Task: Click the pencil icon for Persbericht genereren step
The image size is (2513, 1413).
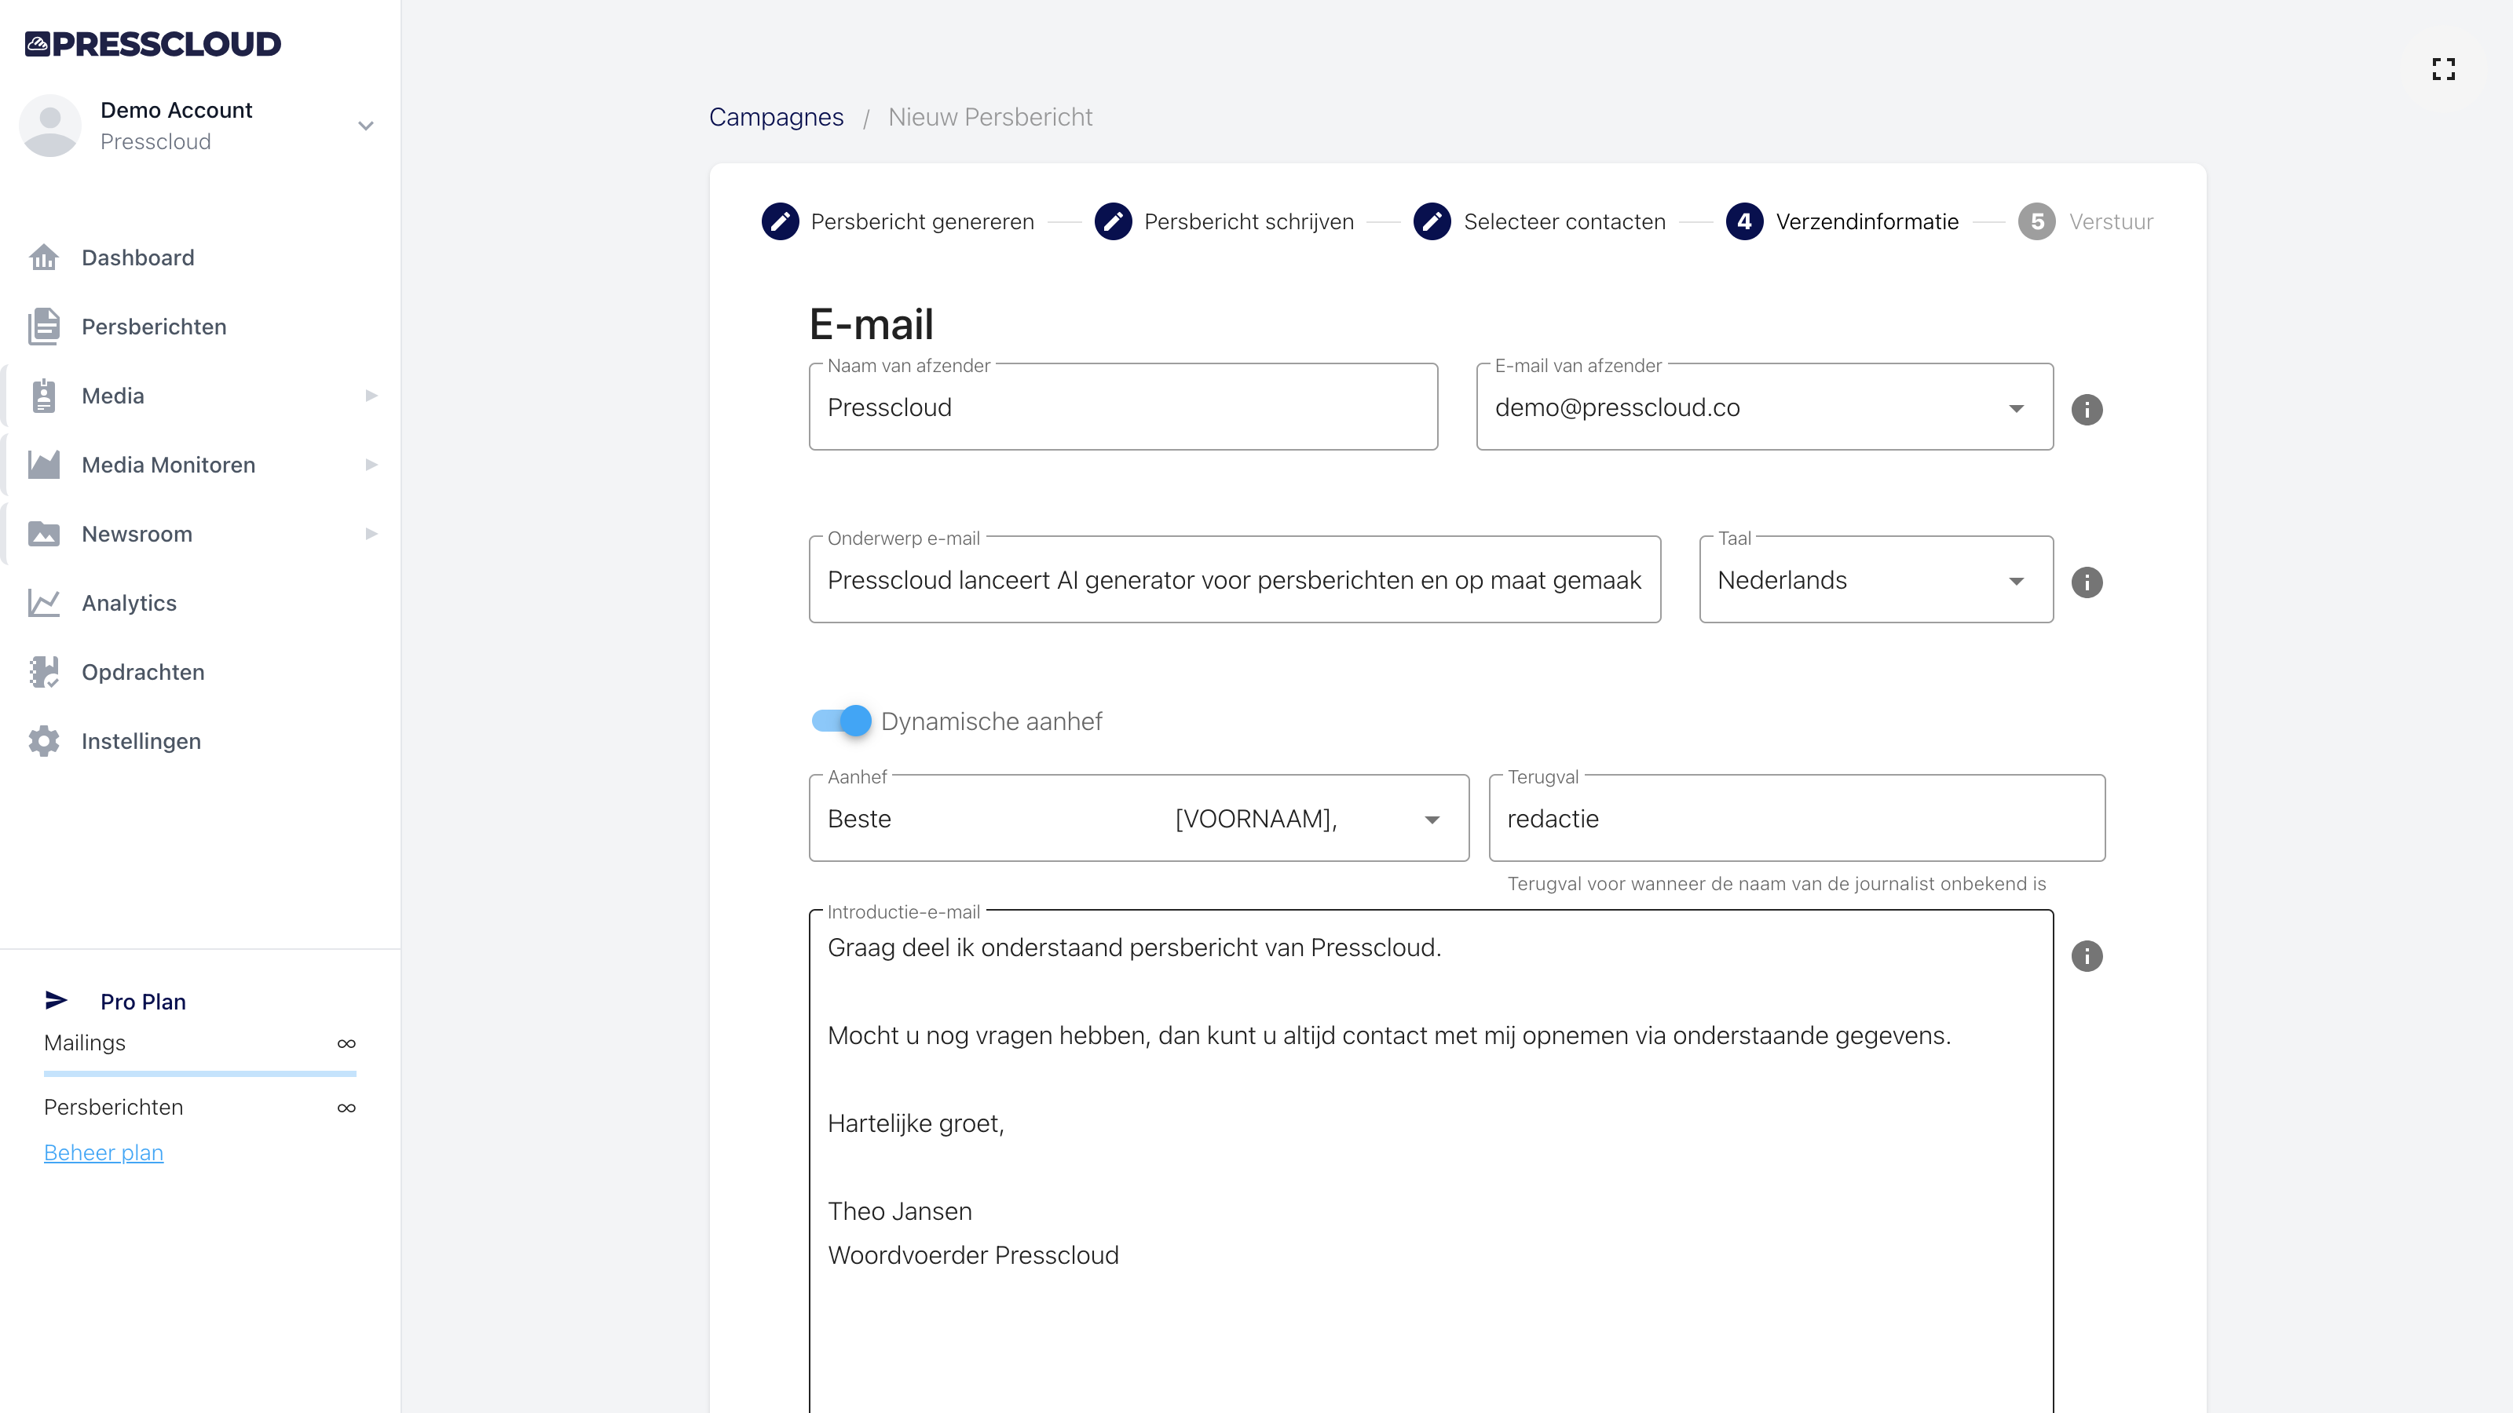Action: 781,221
